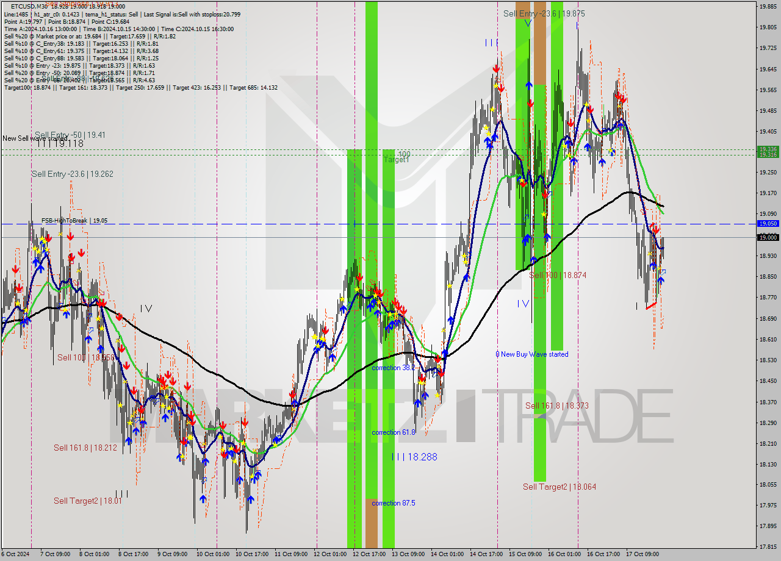The width and height of the screenshot is (781, 561).
Task: Click the '7 Oct 09:00' time axis label
Action: 55,554
